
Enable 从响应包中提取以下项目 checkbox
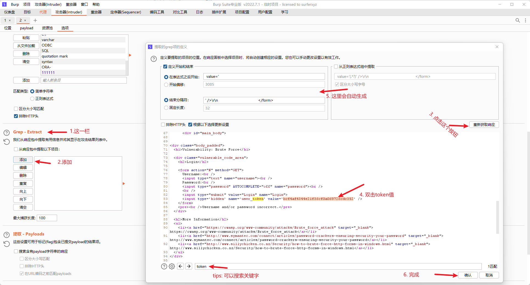click(x=16, y=149)
